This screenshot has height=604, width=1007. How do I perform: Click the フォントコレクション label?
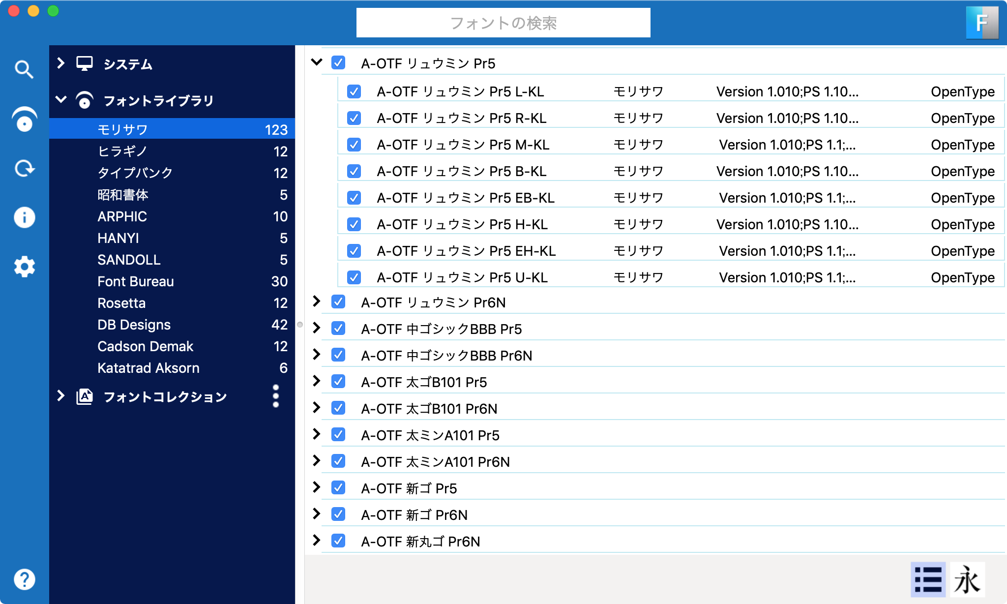(x=165, y=397)
